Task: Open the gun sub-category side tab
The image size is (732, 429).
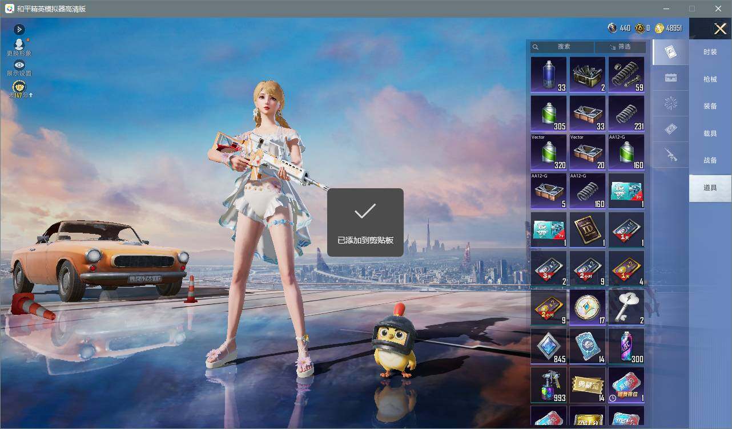Action: coord(671,155)
